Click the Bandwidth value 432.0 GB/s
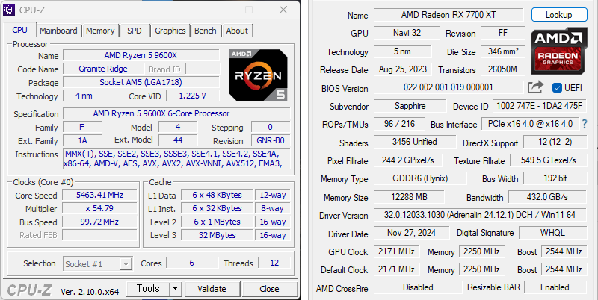 (548, 197)
